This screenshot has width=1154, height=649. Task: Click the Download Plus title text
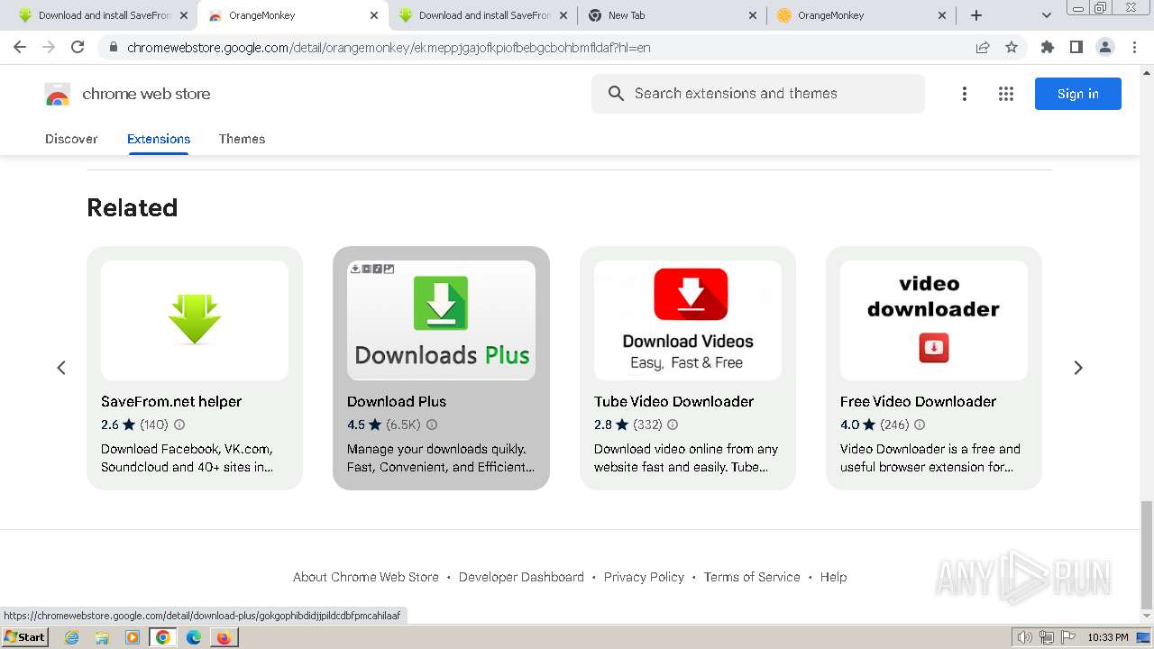pos(397,401)
